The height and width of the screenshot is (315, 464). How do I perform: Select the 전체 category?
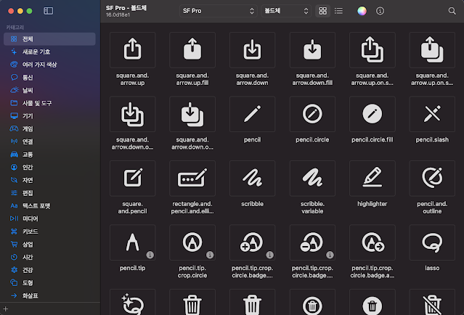pyautogui.click(x=49, y=39)
